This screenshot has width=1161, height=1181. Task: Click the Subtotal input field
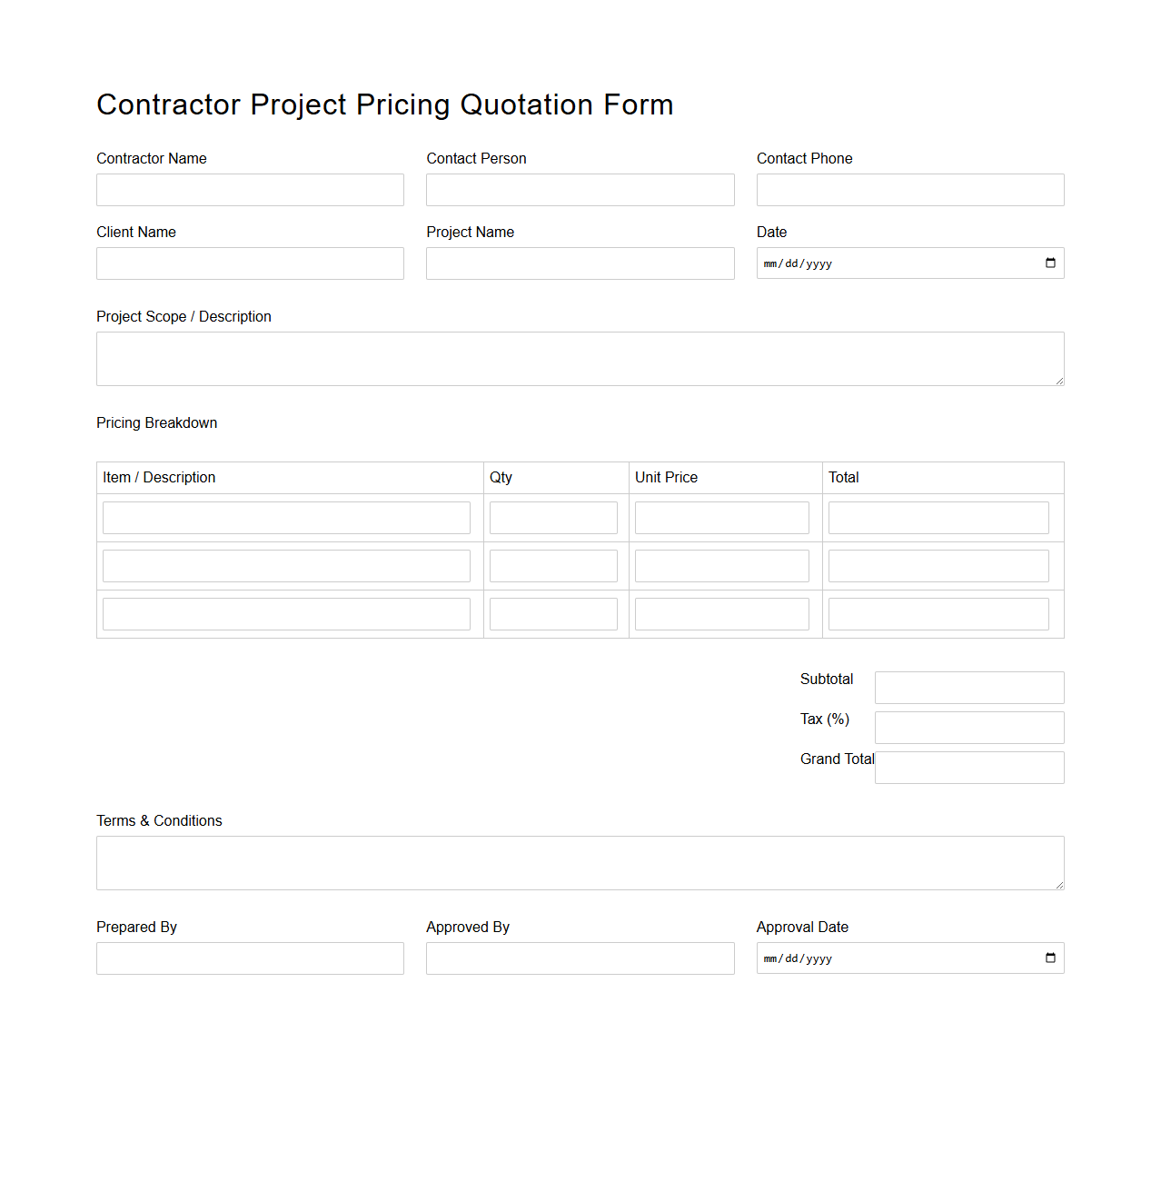pos(968,687)
